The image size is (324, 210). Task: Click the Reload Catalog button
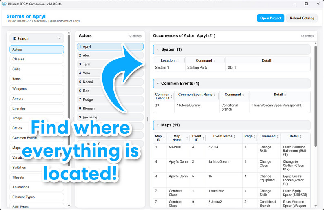click(302, 18)
